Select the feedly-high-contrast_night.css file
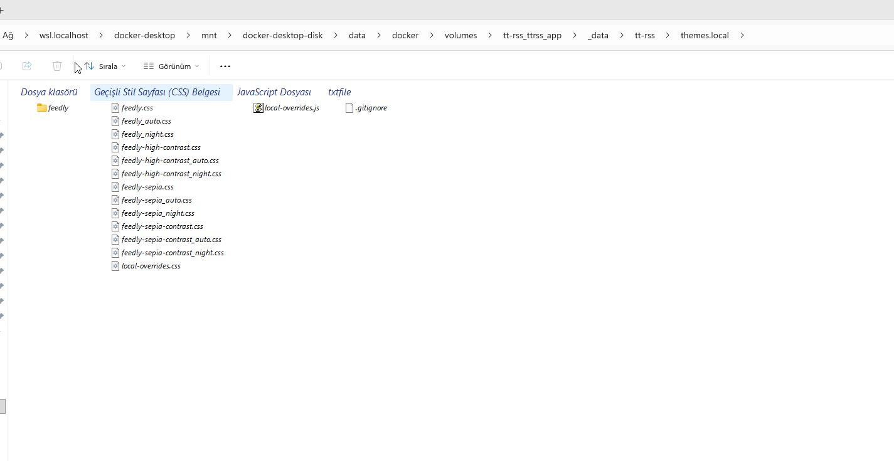Viewport: 894px width, 461px height. pyautogui.click(x=166, y=174)
